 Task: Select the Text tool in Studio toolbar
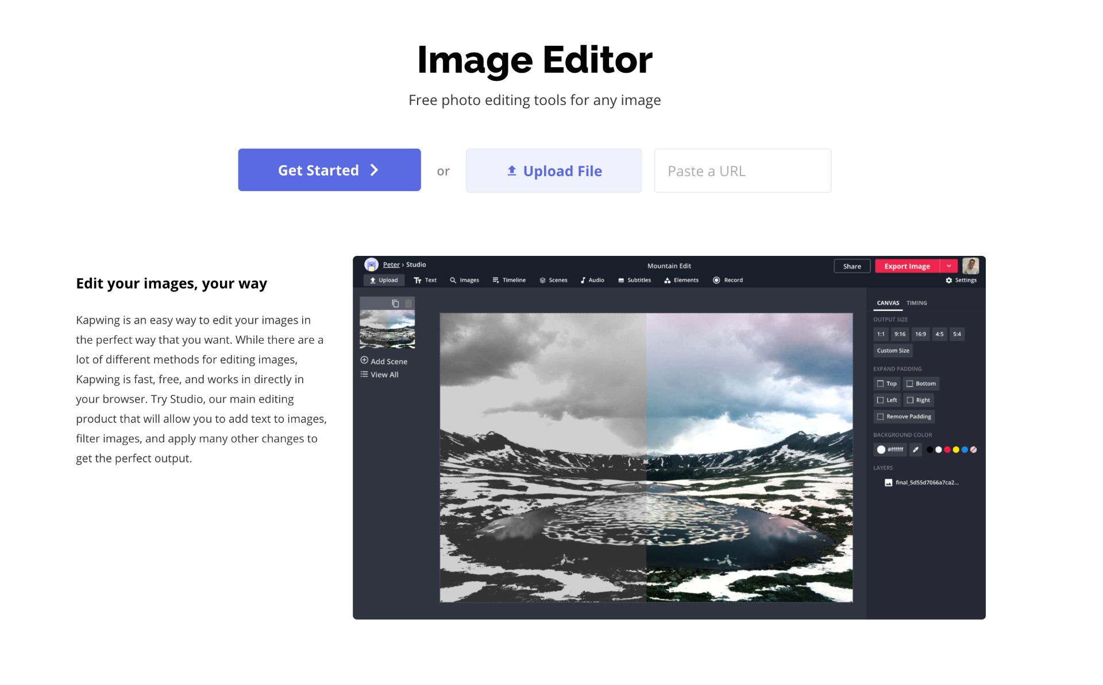(425, 280)
